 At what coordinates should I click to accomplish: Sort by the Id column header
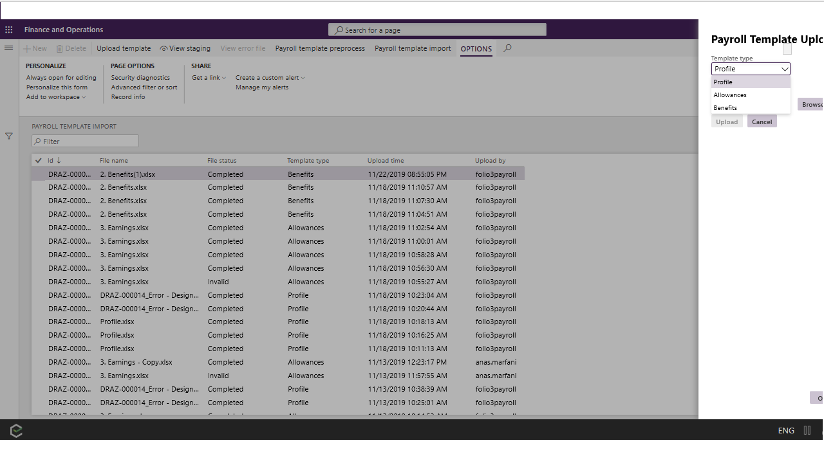click(54, 161)
